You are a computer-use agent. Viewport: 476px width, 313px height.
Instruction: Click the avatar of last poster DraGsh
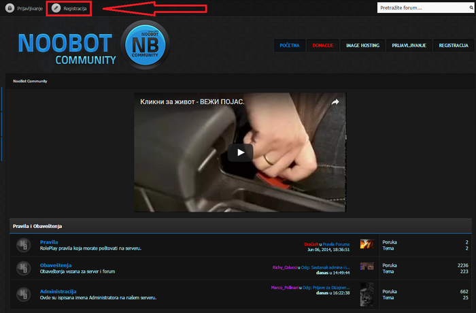367,245
